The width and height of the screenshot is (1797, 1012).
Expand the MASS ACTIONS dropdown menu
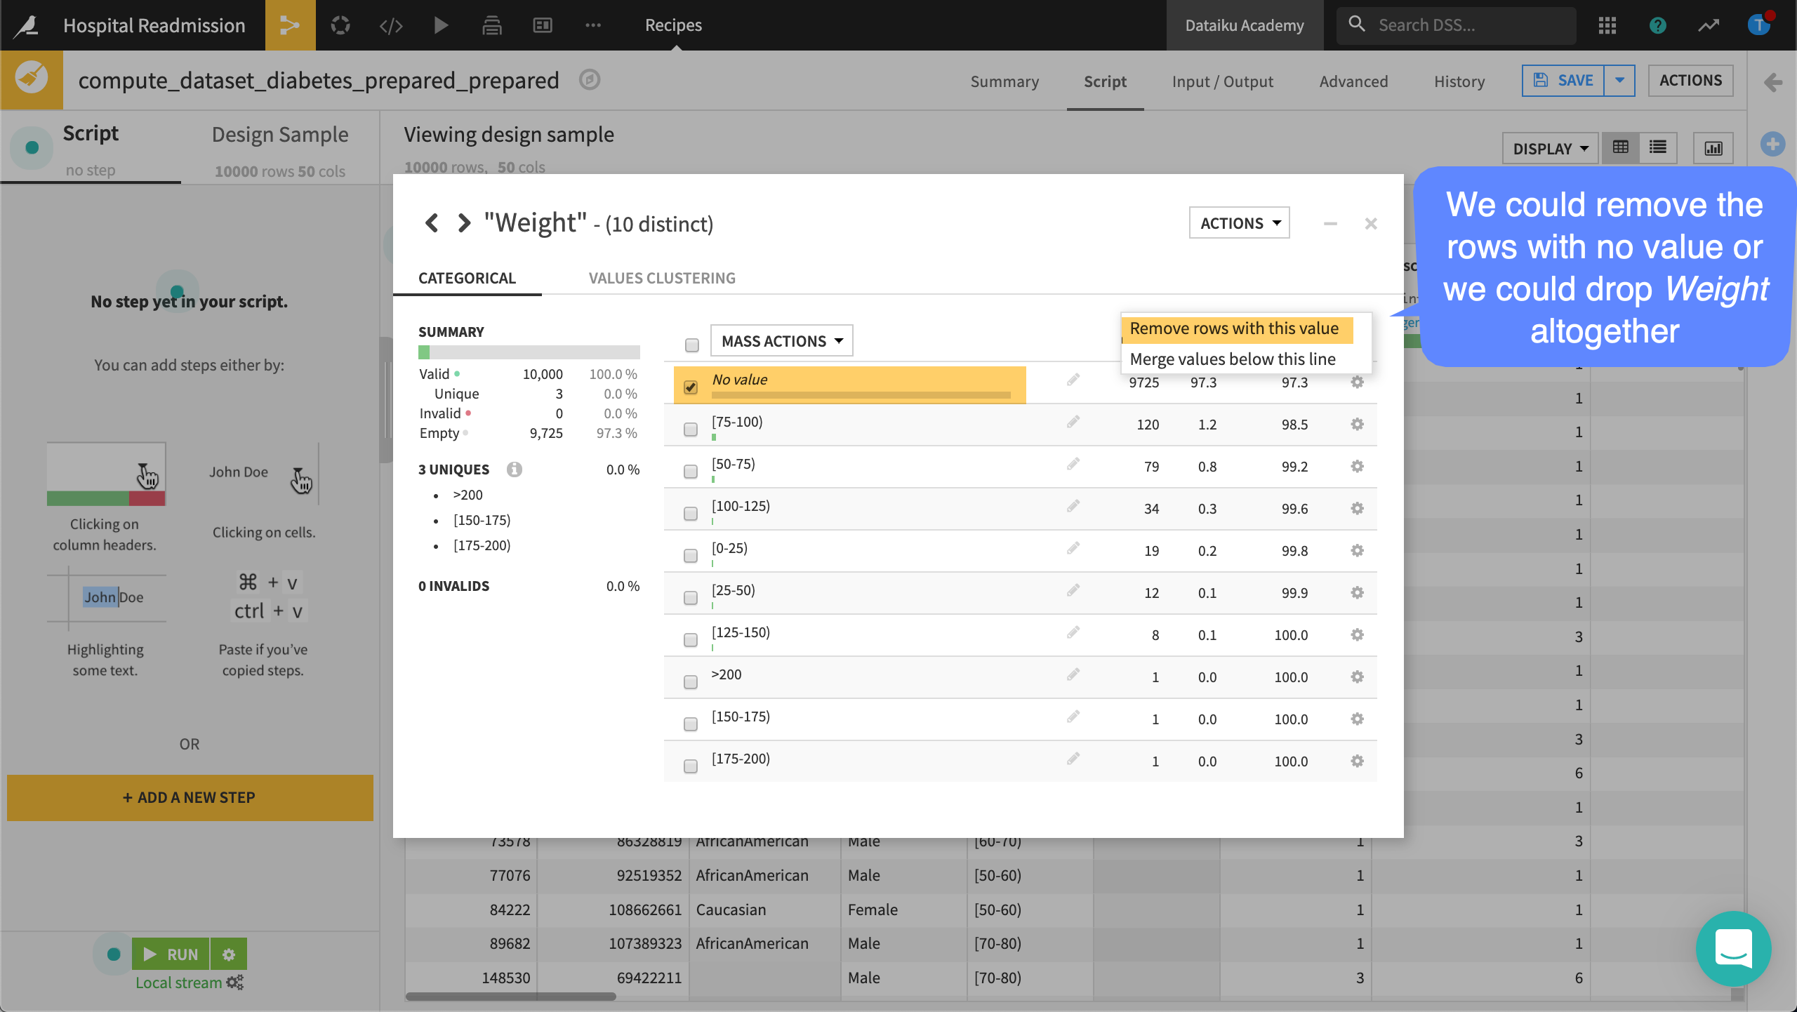click(x=778, y=340)
